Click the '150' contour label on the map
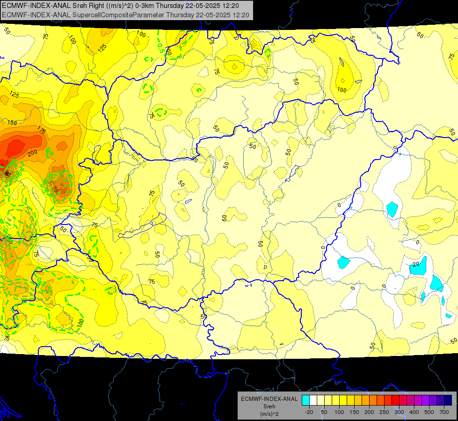 (12, 123)
